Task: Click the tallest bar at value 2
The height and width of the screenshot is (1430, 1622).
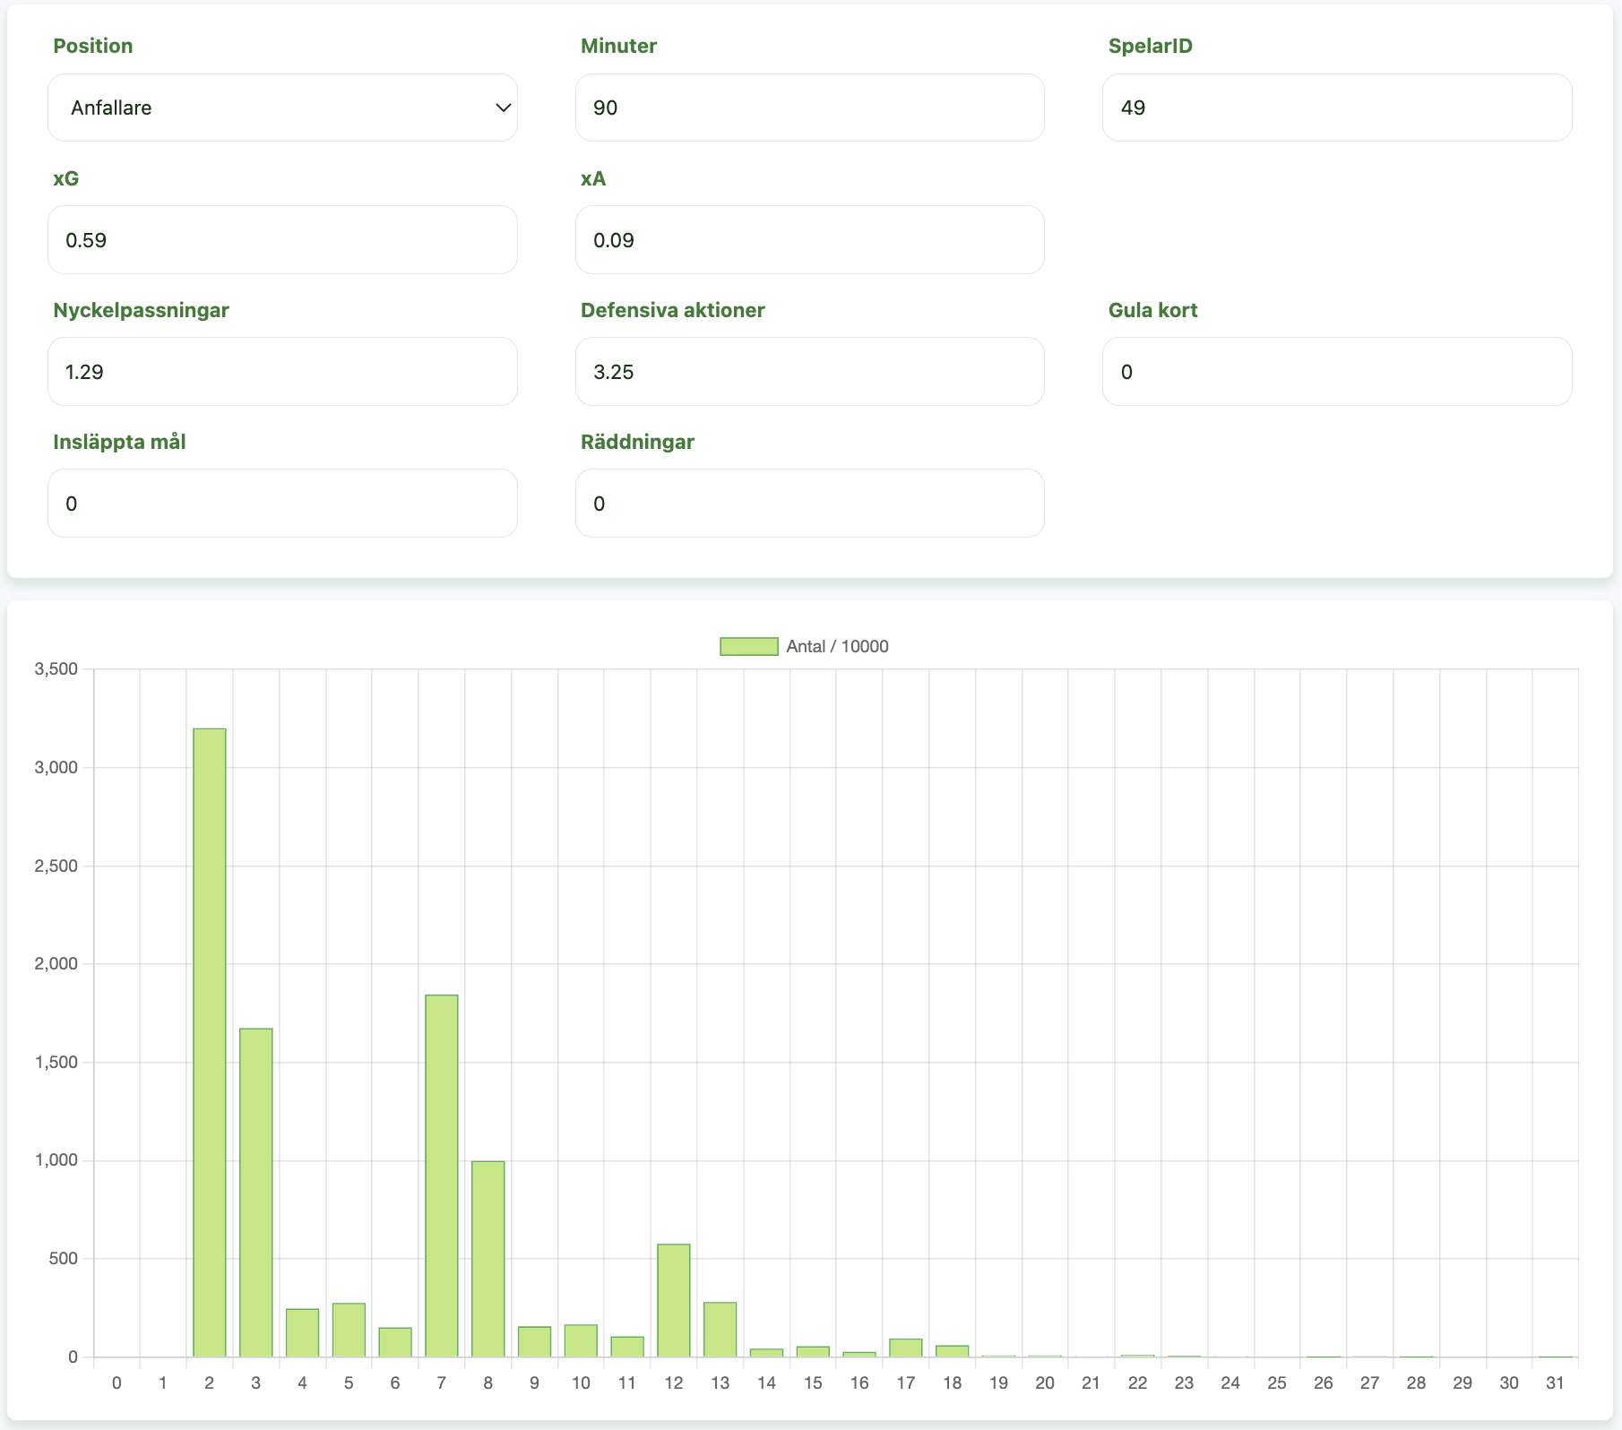Action: pos(210,1043)
